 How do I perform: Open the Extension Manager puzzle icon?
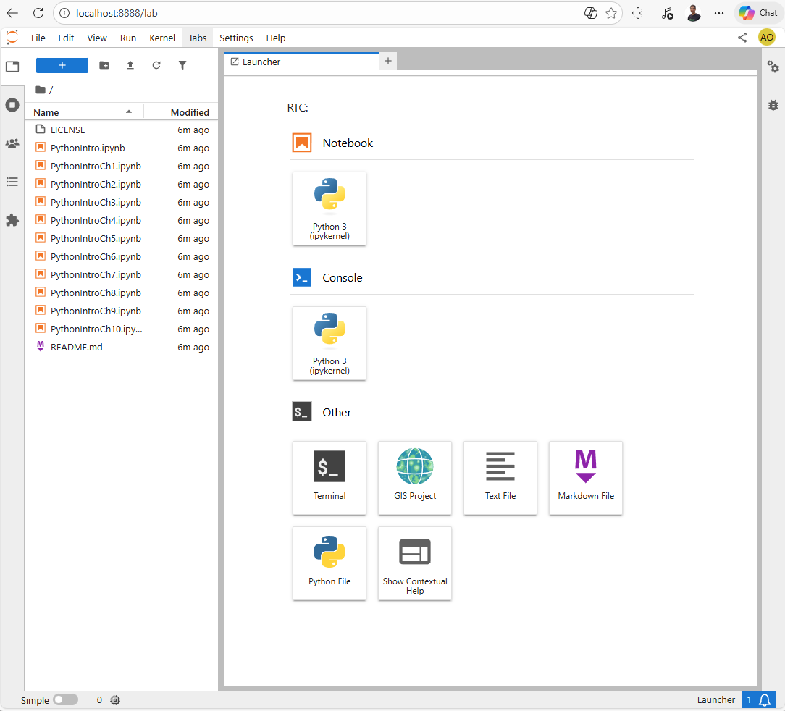tap(12, 220)
